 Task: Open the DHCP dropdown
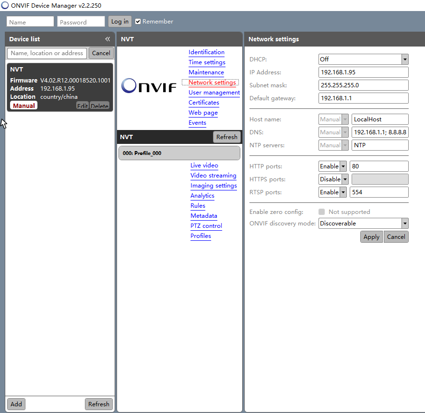(x=405, y=59)
